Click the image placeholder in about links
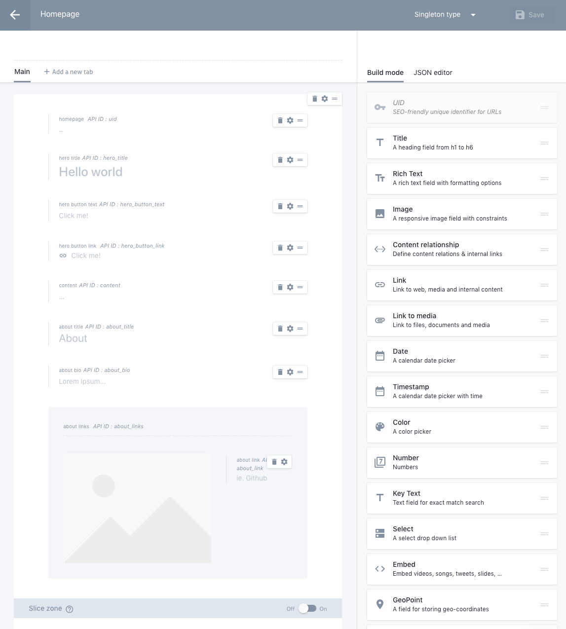 [x=137, y=508]
